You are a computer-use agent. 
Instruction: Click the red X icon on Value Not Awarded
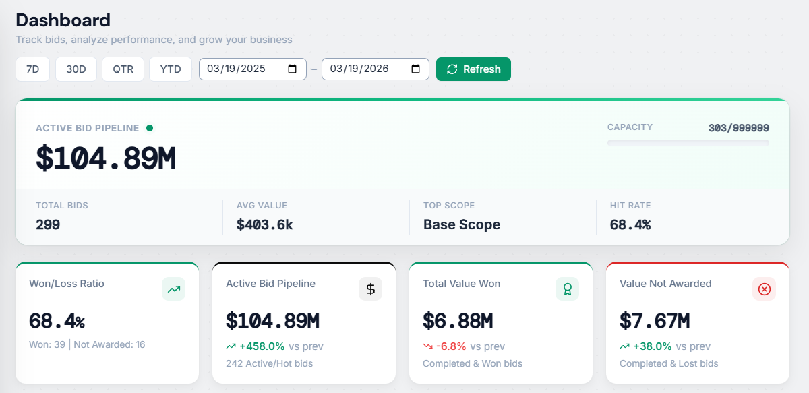[x=764, y=289]
